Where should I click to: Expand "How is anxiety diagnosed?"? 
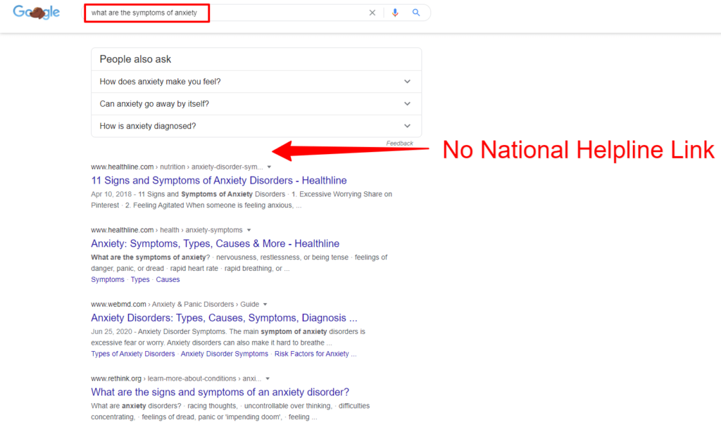pyautogui.click(x=407, y=125)
